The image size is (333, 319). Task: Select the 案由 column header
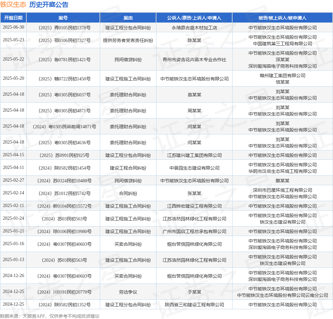pyautogui.click(x=128, y=18)
